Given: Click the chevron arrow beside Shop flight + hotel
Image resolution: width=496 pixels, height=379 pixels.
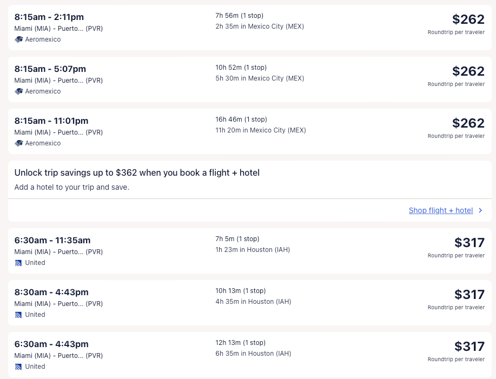Looking at the screenshot, I should (x=480, y=210).
